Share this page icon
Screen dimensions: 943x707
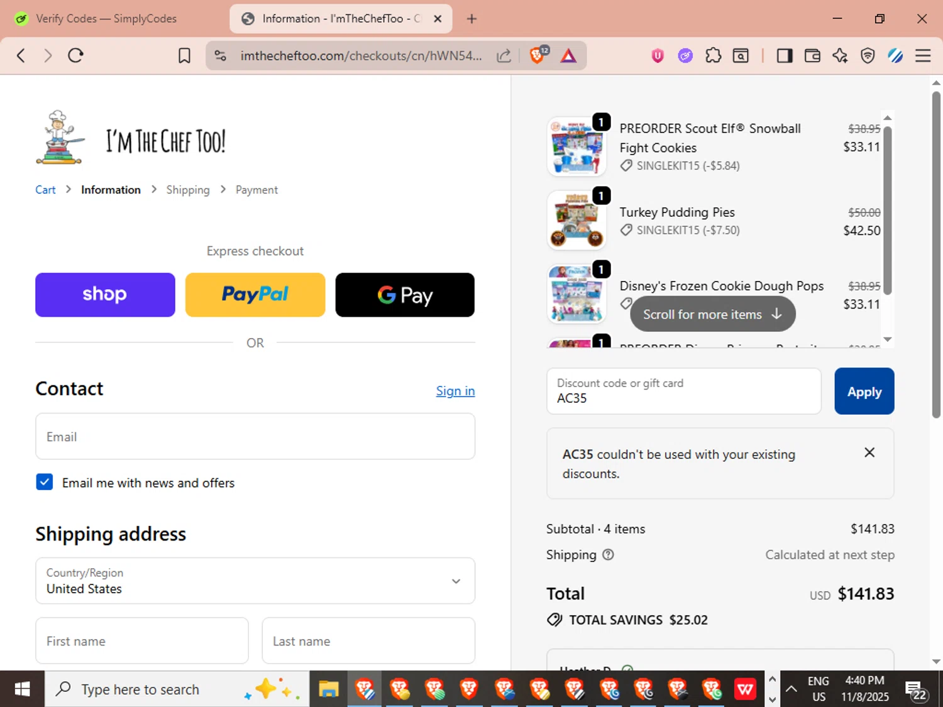point(504,56)
